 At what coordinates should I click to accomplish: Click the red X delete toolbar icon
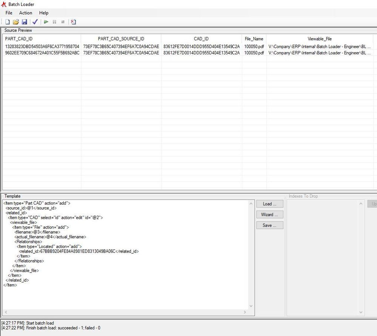tap(73, 22)
